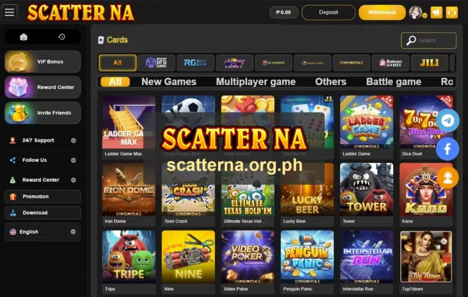Open the hamburger menu icon

click(9, 13)
